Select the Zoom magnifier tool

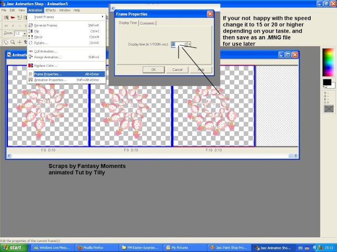click(13, 42)
